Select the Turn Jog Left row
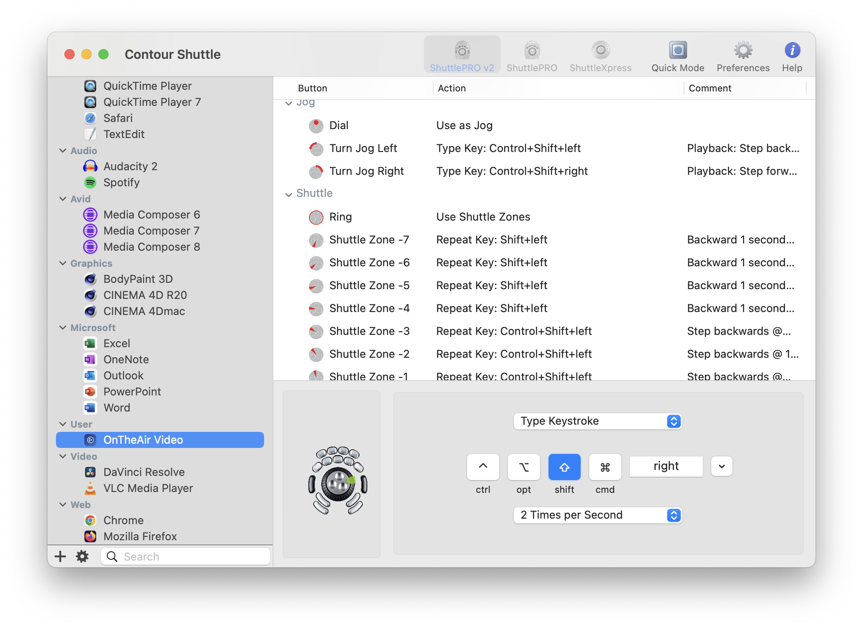Viewport: 863px width, 630px height. [544, 148]
